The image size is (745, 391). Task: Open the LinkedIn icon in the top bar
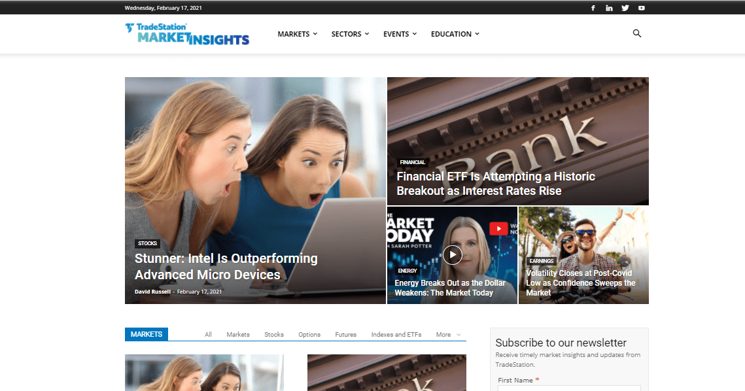click(609, 8)
